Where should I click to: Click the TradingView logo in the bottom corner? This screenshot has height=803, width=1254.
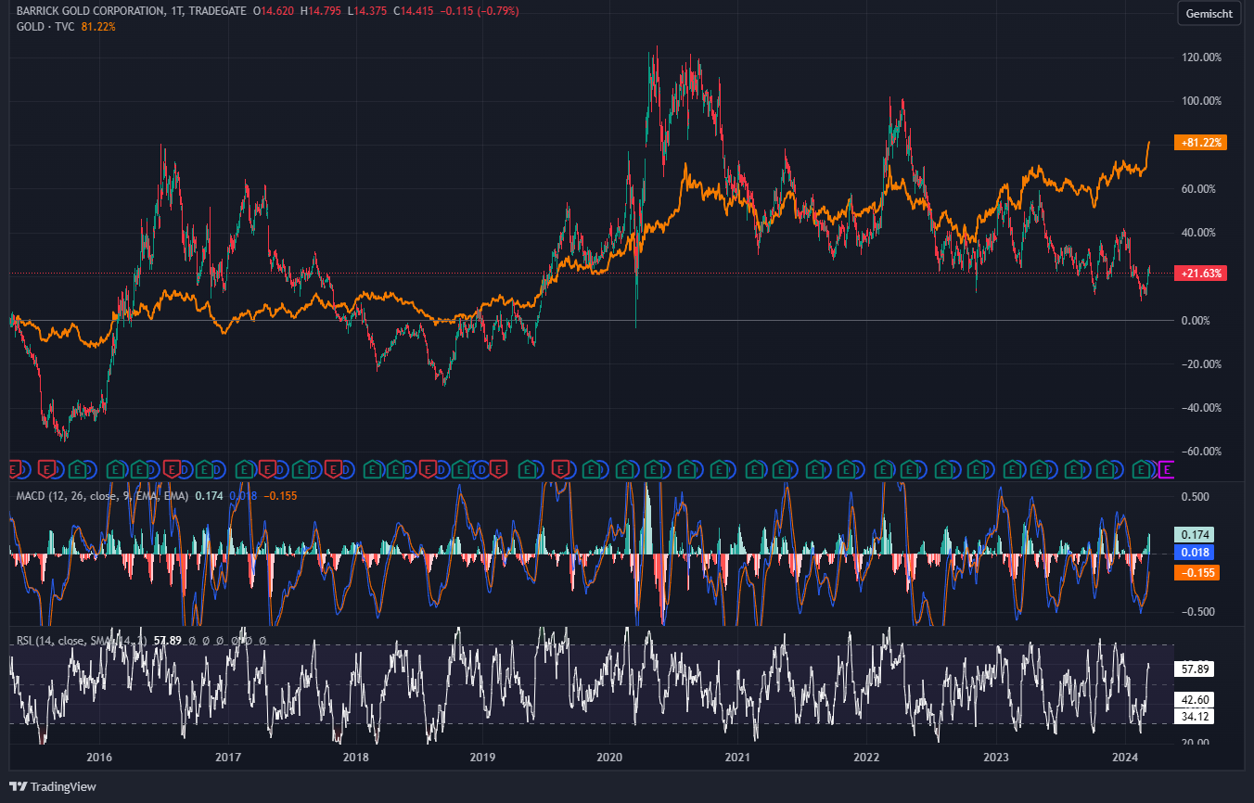click(x=51, y=786)
